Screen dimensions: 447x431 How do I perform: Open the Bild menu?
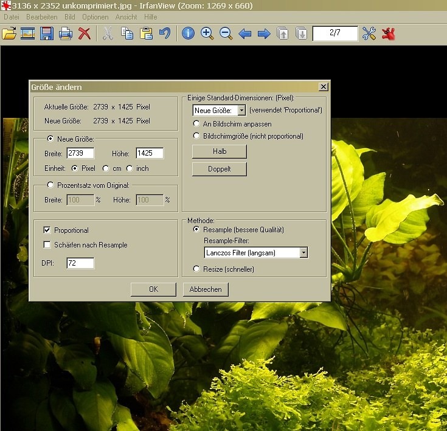pos(70,17)
